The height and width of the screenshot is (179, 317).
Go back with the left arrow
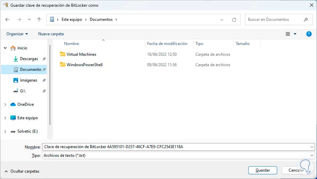(x=7, y=19)
